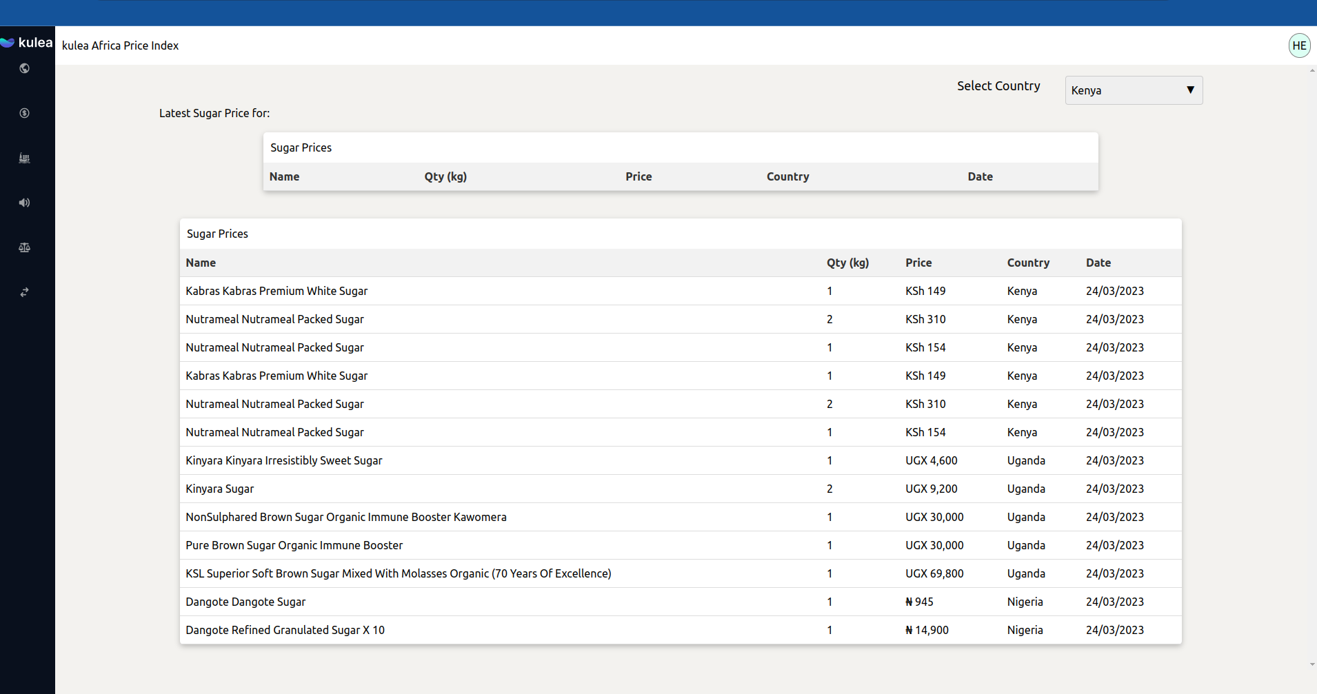Select the first Kabras Kabras Premium White Sugar row

click(x=681, y=291)
